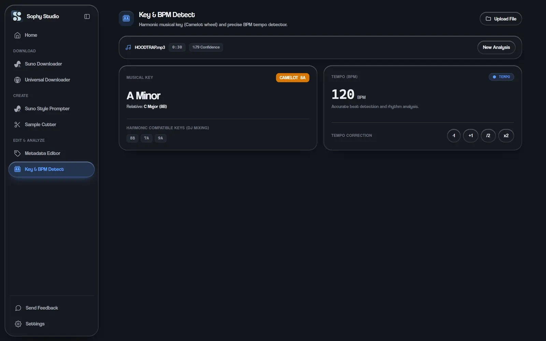Open Suno Downloader page

click(x=52, y=64)
